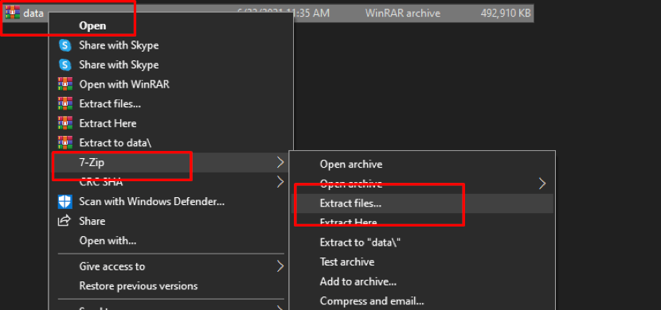Click the WinRAR icon beside Extract to data\

pos(65,143)
